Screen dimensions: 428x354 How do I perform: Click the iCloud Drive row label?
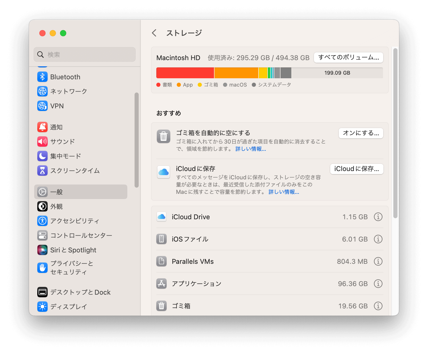pyautogui.click(x=191, y=217)
